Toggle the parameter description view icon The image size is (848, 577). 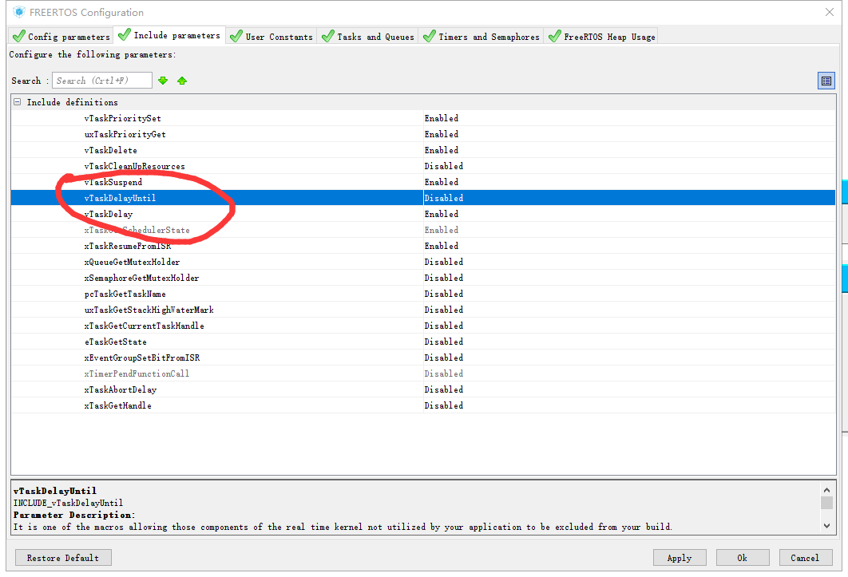coord(826,81)
